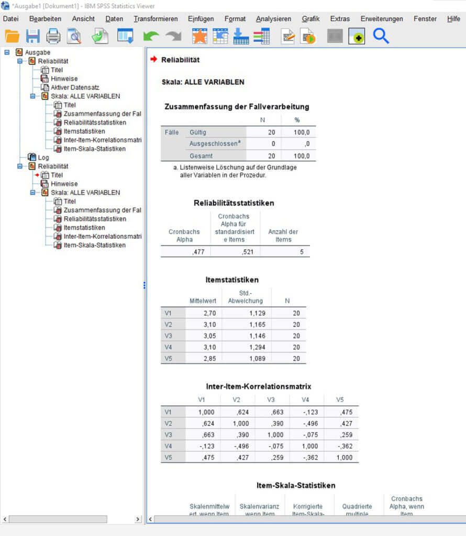Image resolution: width=466 pixels, height=536 pixels.
Task: Click the gray Redo arrow icon
Action: click(x=173, y=36)
